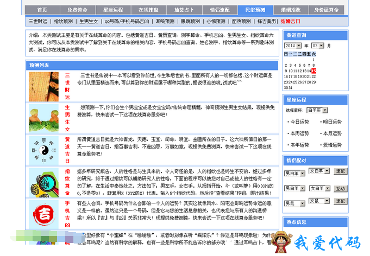370x256 pixels.
Task: Select date 31 in the calendar
Action: pyautogui.click(x=291, y=88)
